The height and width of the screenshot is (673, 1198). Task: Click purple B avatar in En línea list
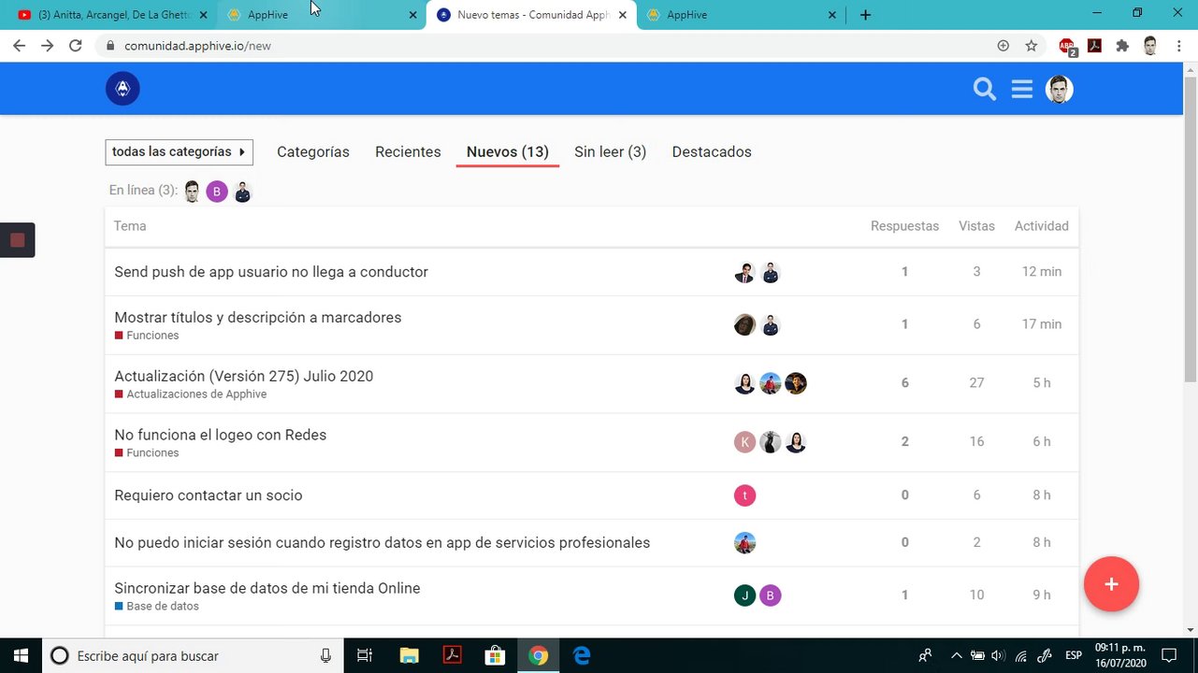(x=217, y=192)
